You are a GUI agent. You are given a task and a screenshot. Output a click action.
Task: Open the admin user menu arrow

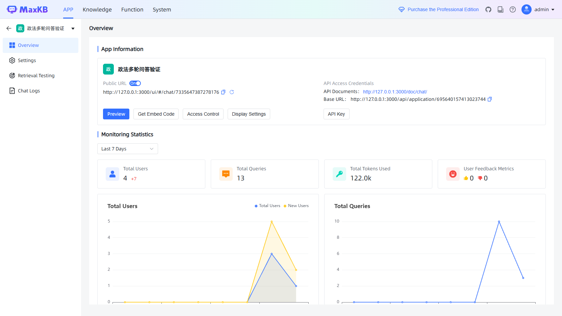[553, 10]
